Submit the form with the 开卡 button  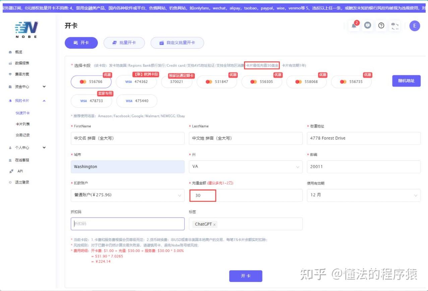tap(246, 276)
